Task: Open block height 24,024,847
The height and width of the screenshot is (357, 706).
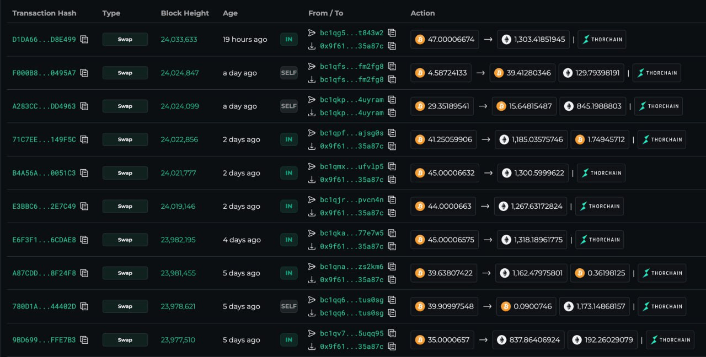Action: [x=180, y=73]
